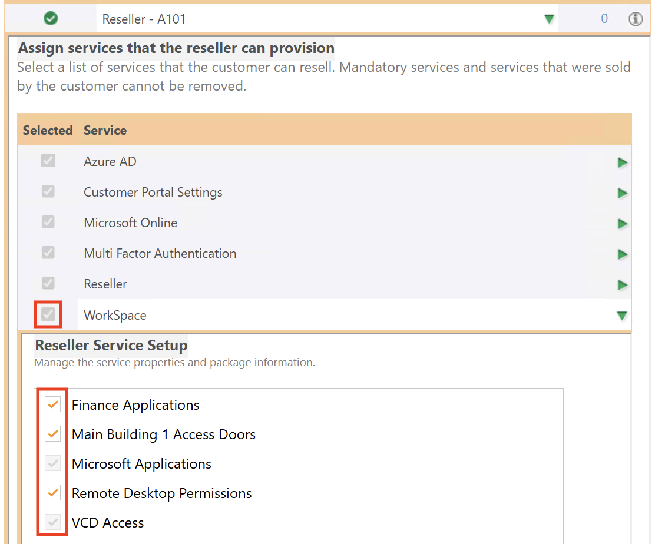Click the green status check icon
Viewport: 655px width, 544px height.
[x=51, y=19]
